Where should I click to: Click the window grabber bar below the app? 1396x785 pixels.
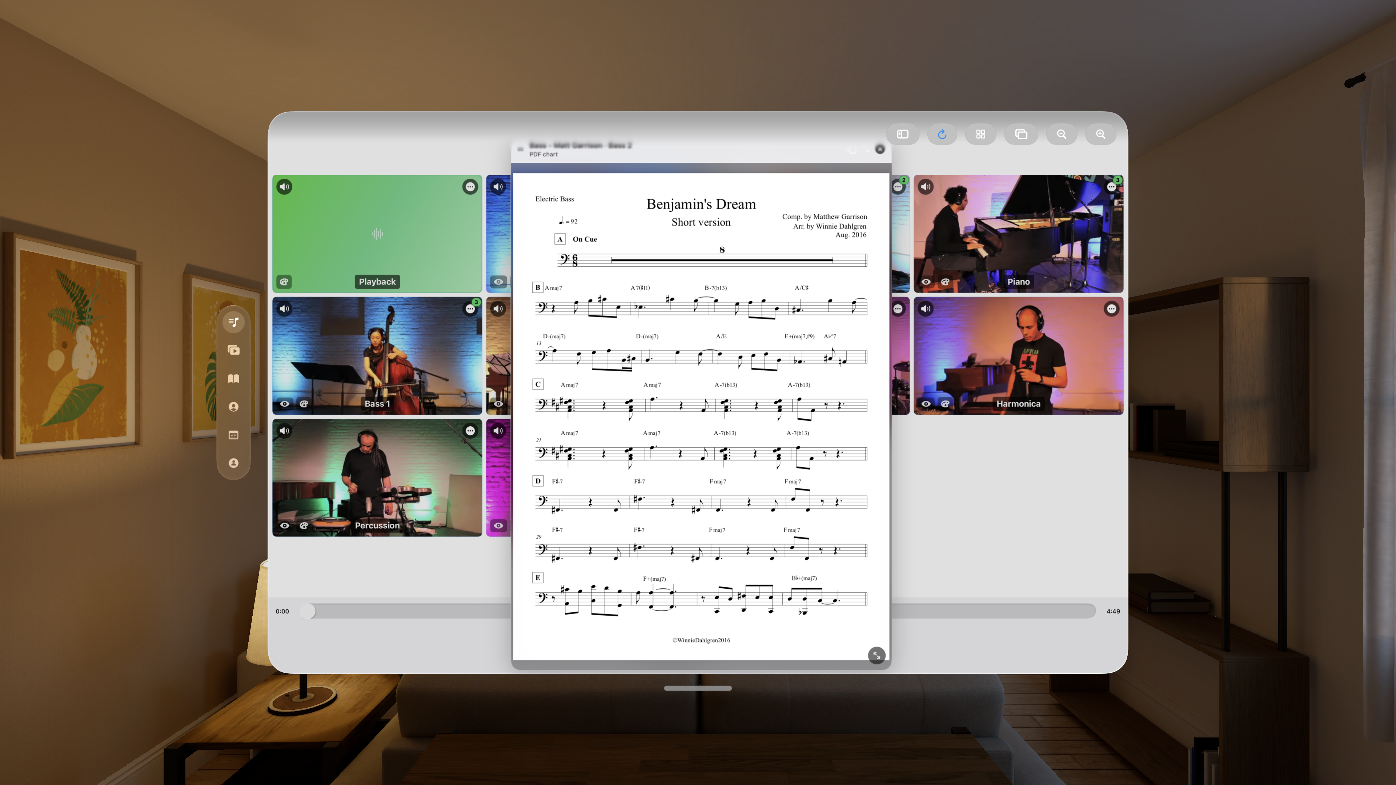(x=698, y=688)
